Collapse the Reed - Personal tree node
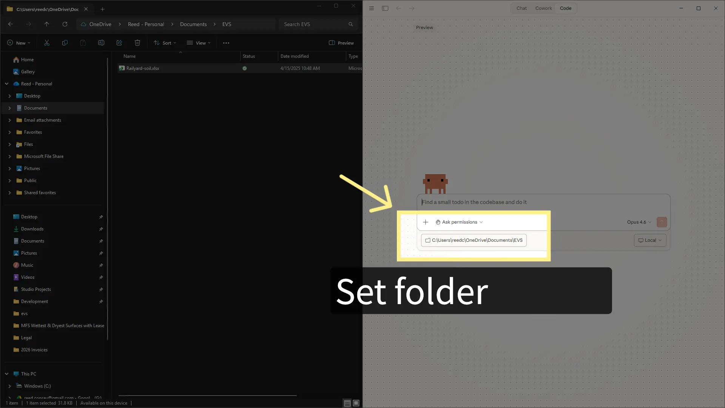725x408 pixels. [x=7, y=84]
